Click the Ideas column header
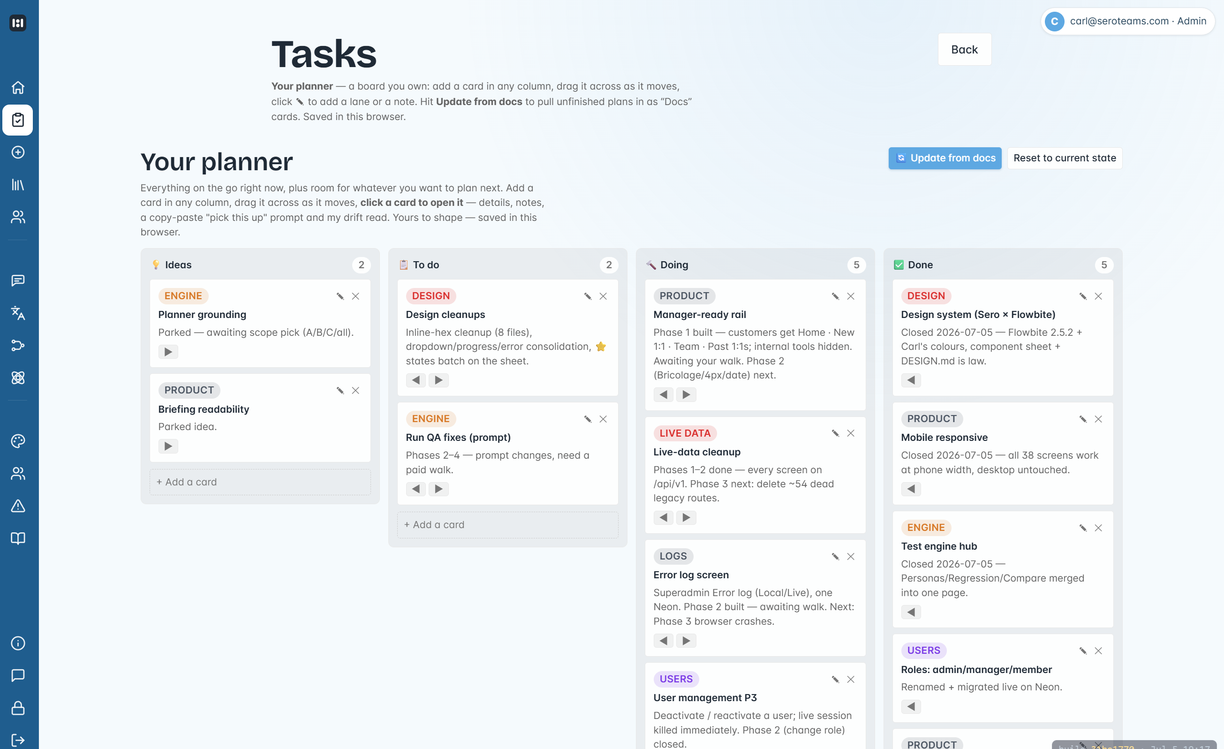This screenshot has height=749, width=1224. click(x=260, y=265)
